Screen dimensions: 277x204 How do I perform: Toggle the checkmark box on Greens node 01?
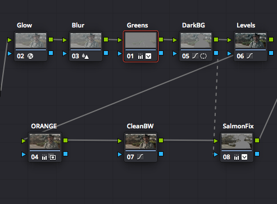tap(148, 56)
